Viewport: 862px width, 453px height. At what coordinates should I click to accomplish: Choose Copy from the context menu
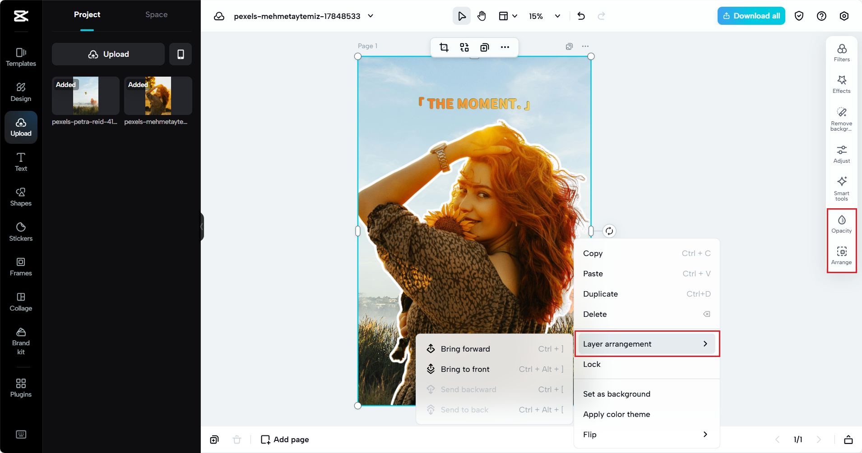[647, 253]
